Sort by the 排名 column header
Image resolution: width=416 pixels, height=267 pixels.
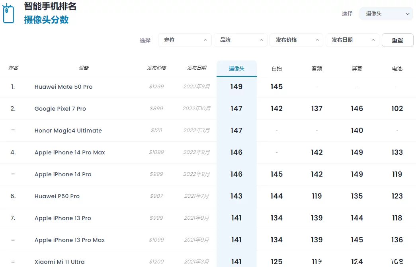pyautogui.click(x=13, y=68)
